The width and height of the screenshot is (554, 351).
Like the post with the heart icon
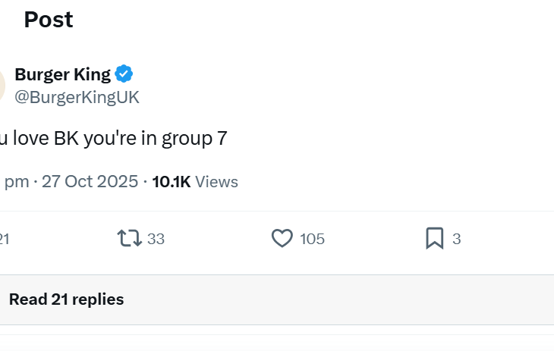282,239
